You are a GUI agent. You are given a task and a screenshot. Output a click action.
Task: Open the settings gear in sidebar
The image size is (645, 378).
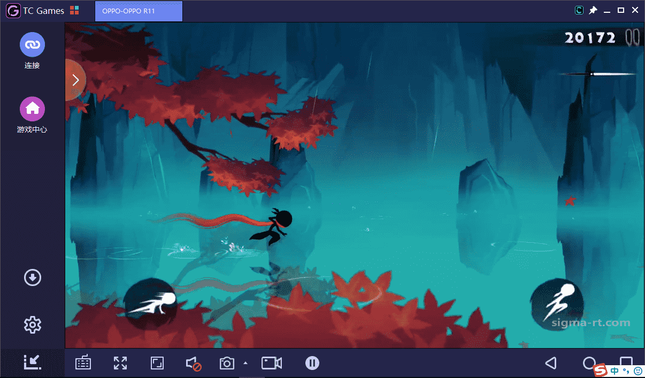click(x=33, y=325)
